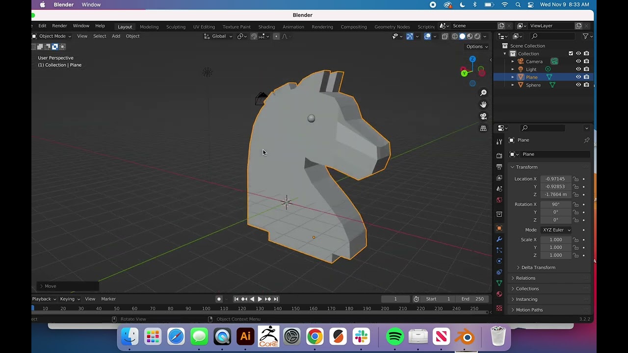Image resolution: width=628 pixels, height=353 pixels.
Task: Open the Material properties tab
Action: coord(499,294)
